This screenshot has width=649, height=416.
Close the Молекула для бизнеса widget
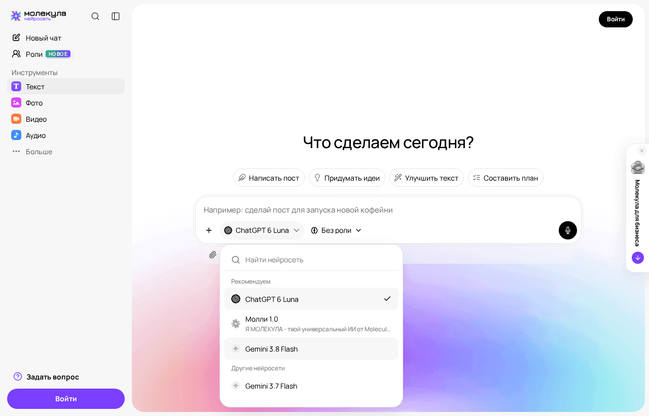click(641, 151)
